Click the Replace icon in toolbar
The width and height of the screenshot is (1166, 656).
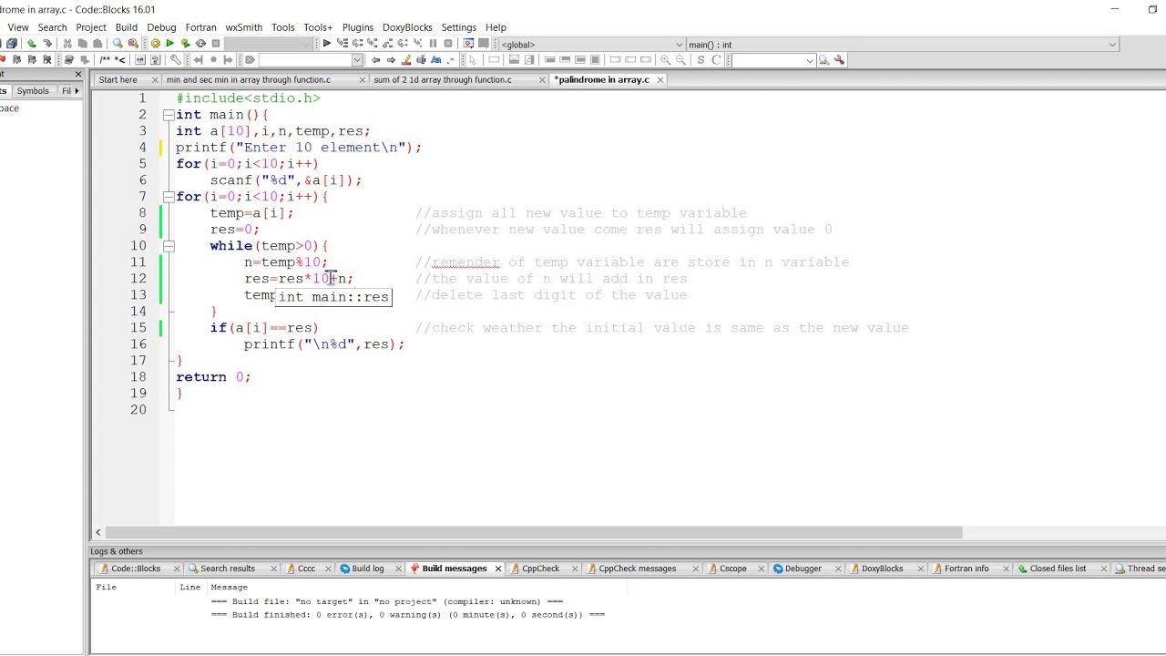[133, 44]
